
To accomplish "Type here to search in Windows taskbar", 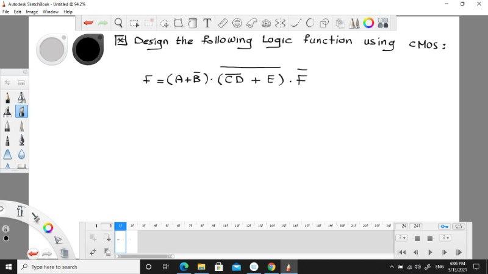I will [79, 267].
